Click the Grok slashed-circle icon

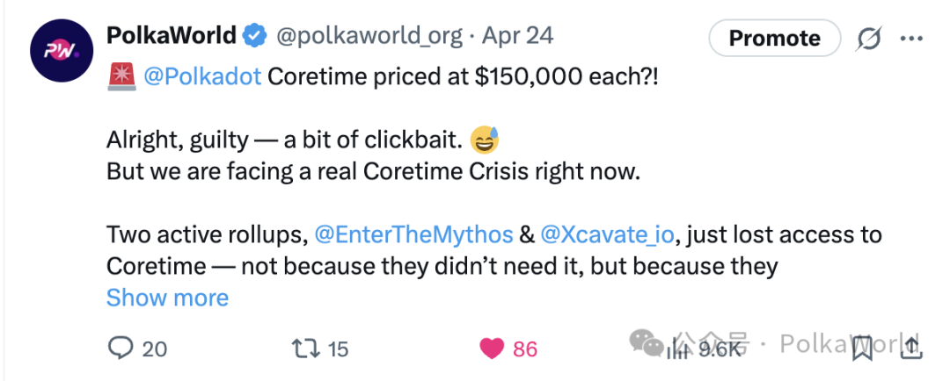click(x=869, y=39)
